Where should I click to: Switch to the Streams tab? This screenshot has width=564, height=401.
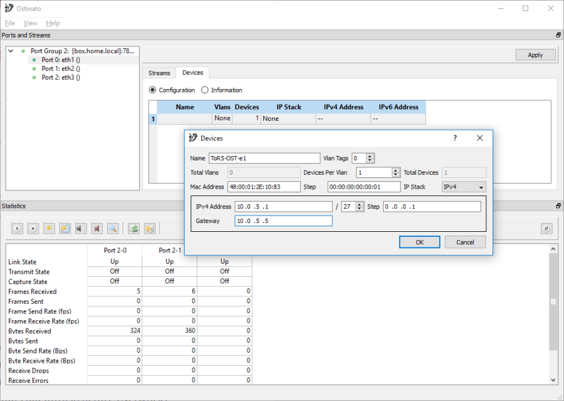point(159,73)
